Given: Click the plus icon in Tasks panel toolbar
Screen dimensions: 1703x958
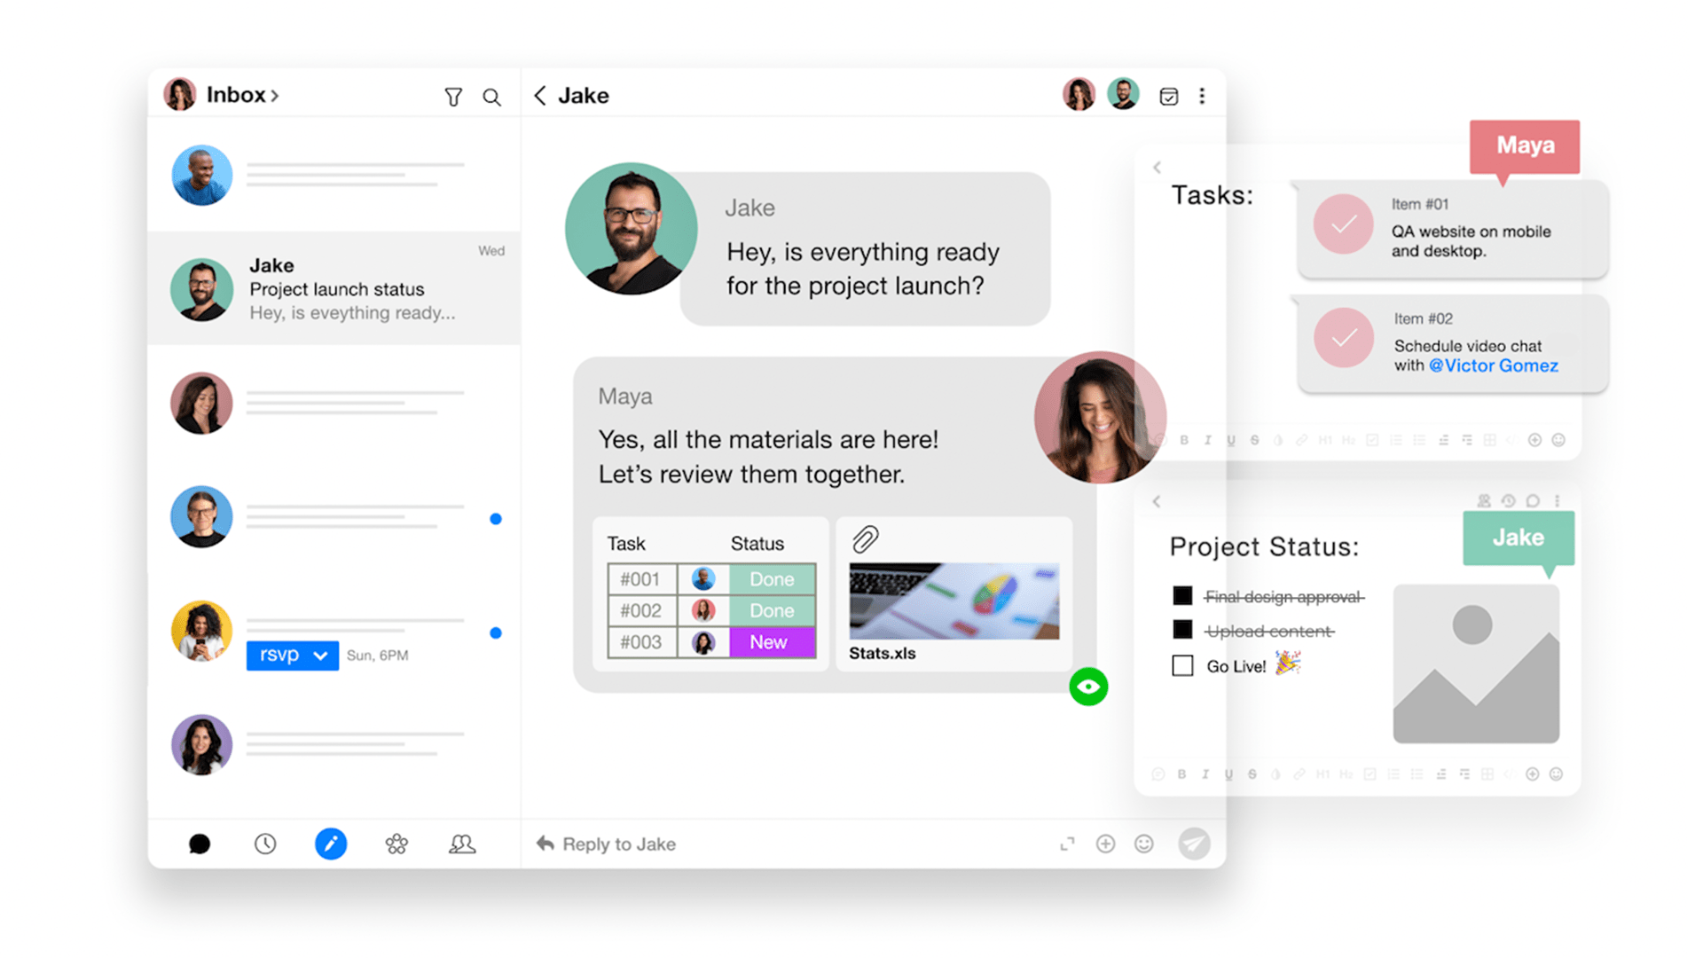Looking at the screenshot, I should point(1534,440).
